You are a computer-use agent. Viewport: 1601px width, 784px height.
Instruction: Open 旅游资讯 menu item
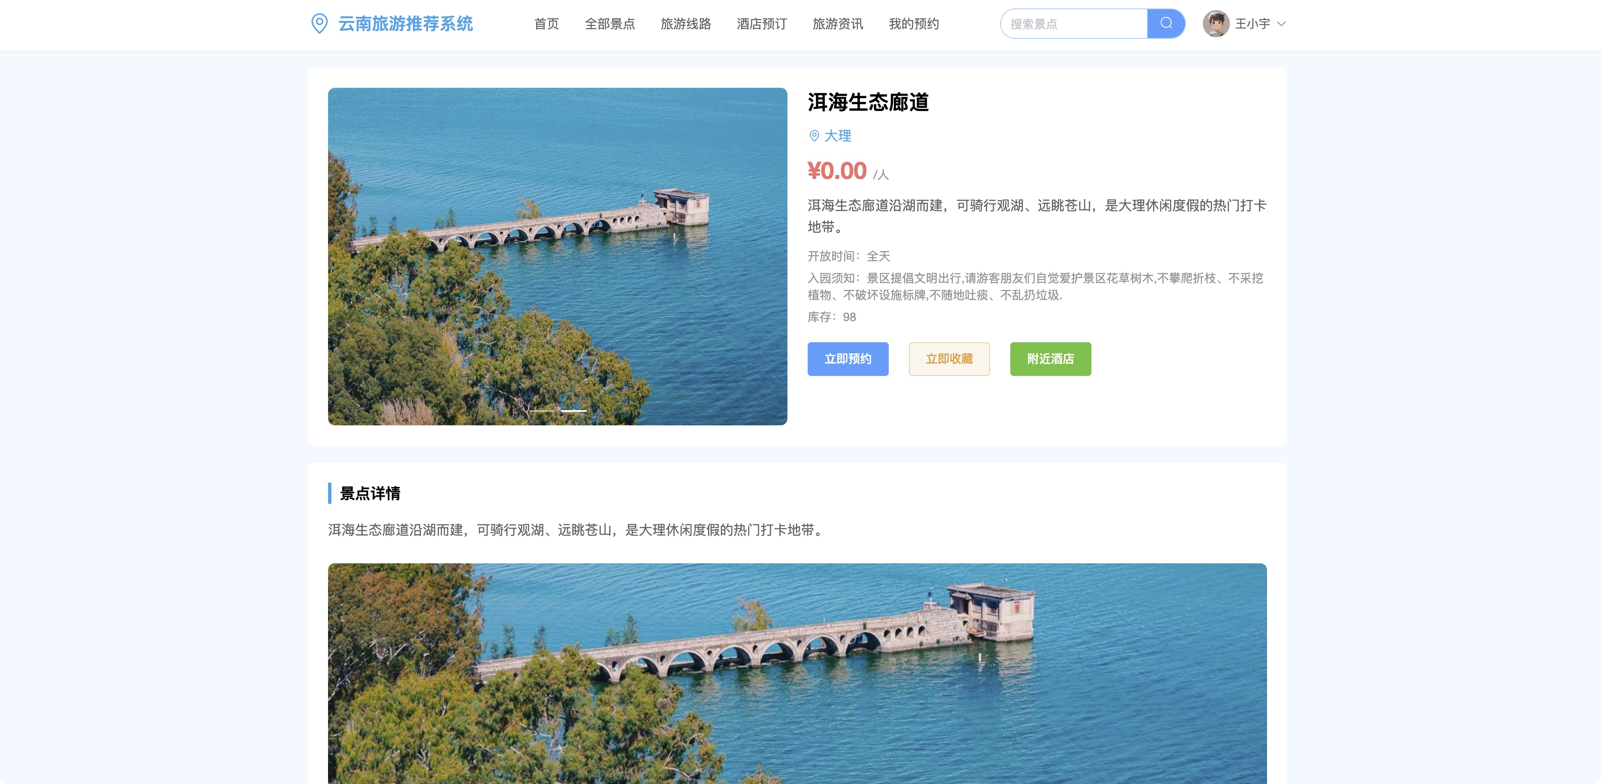coord(837,24)
